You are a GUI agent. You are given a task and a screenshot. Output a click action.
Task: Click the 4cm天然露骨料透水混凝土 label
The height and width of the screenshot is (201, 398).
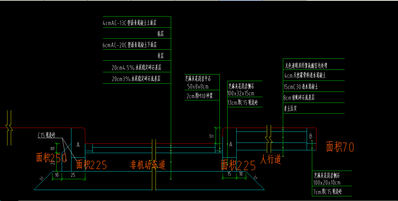point(305,75)
